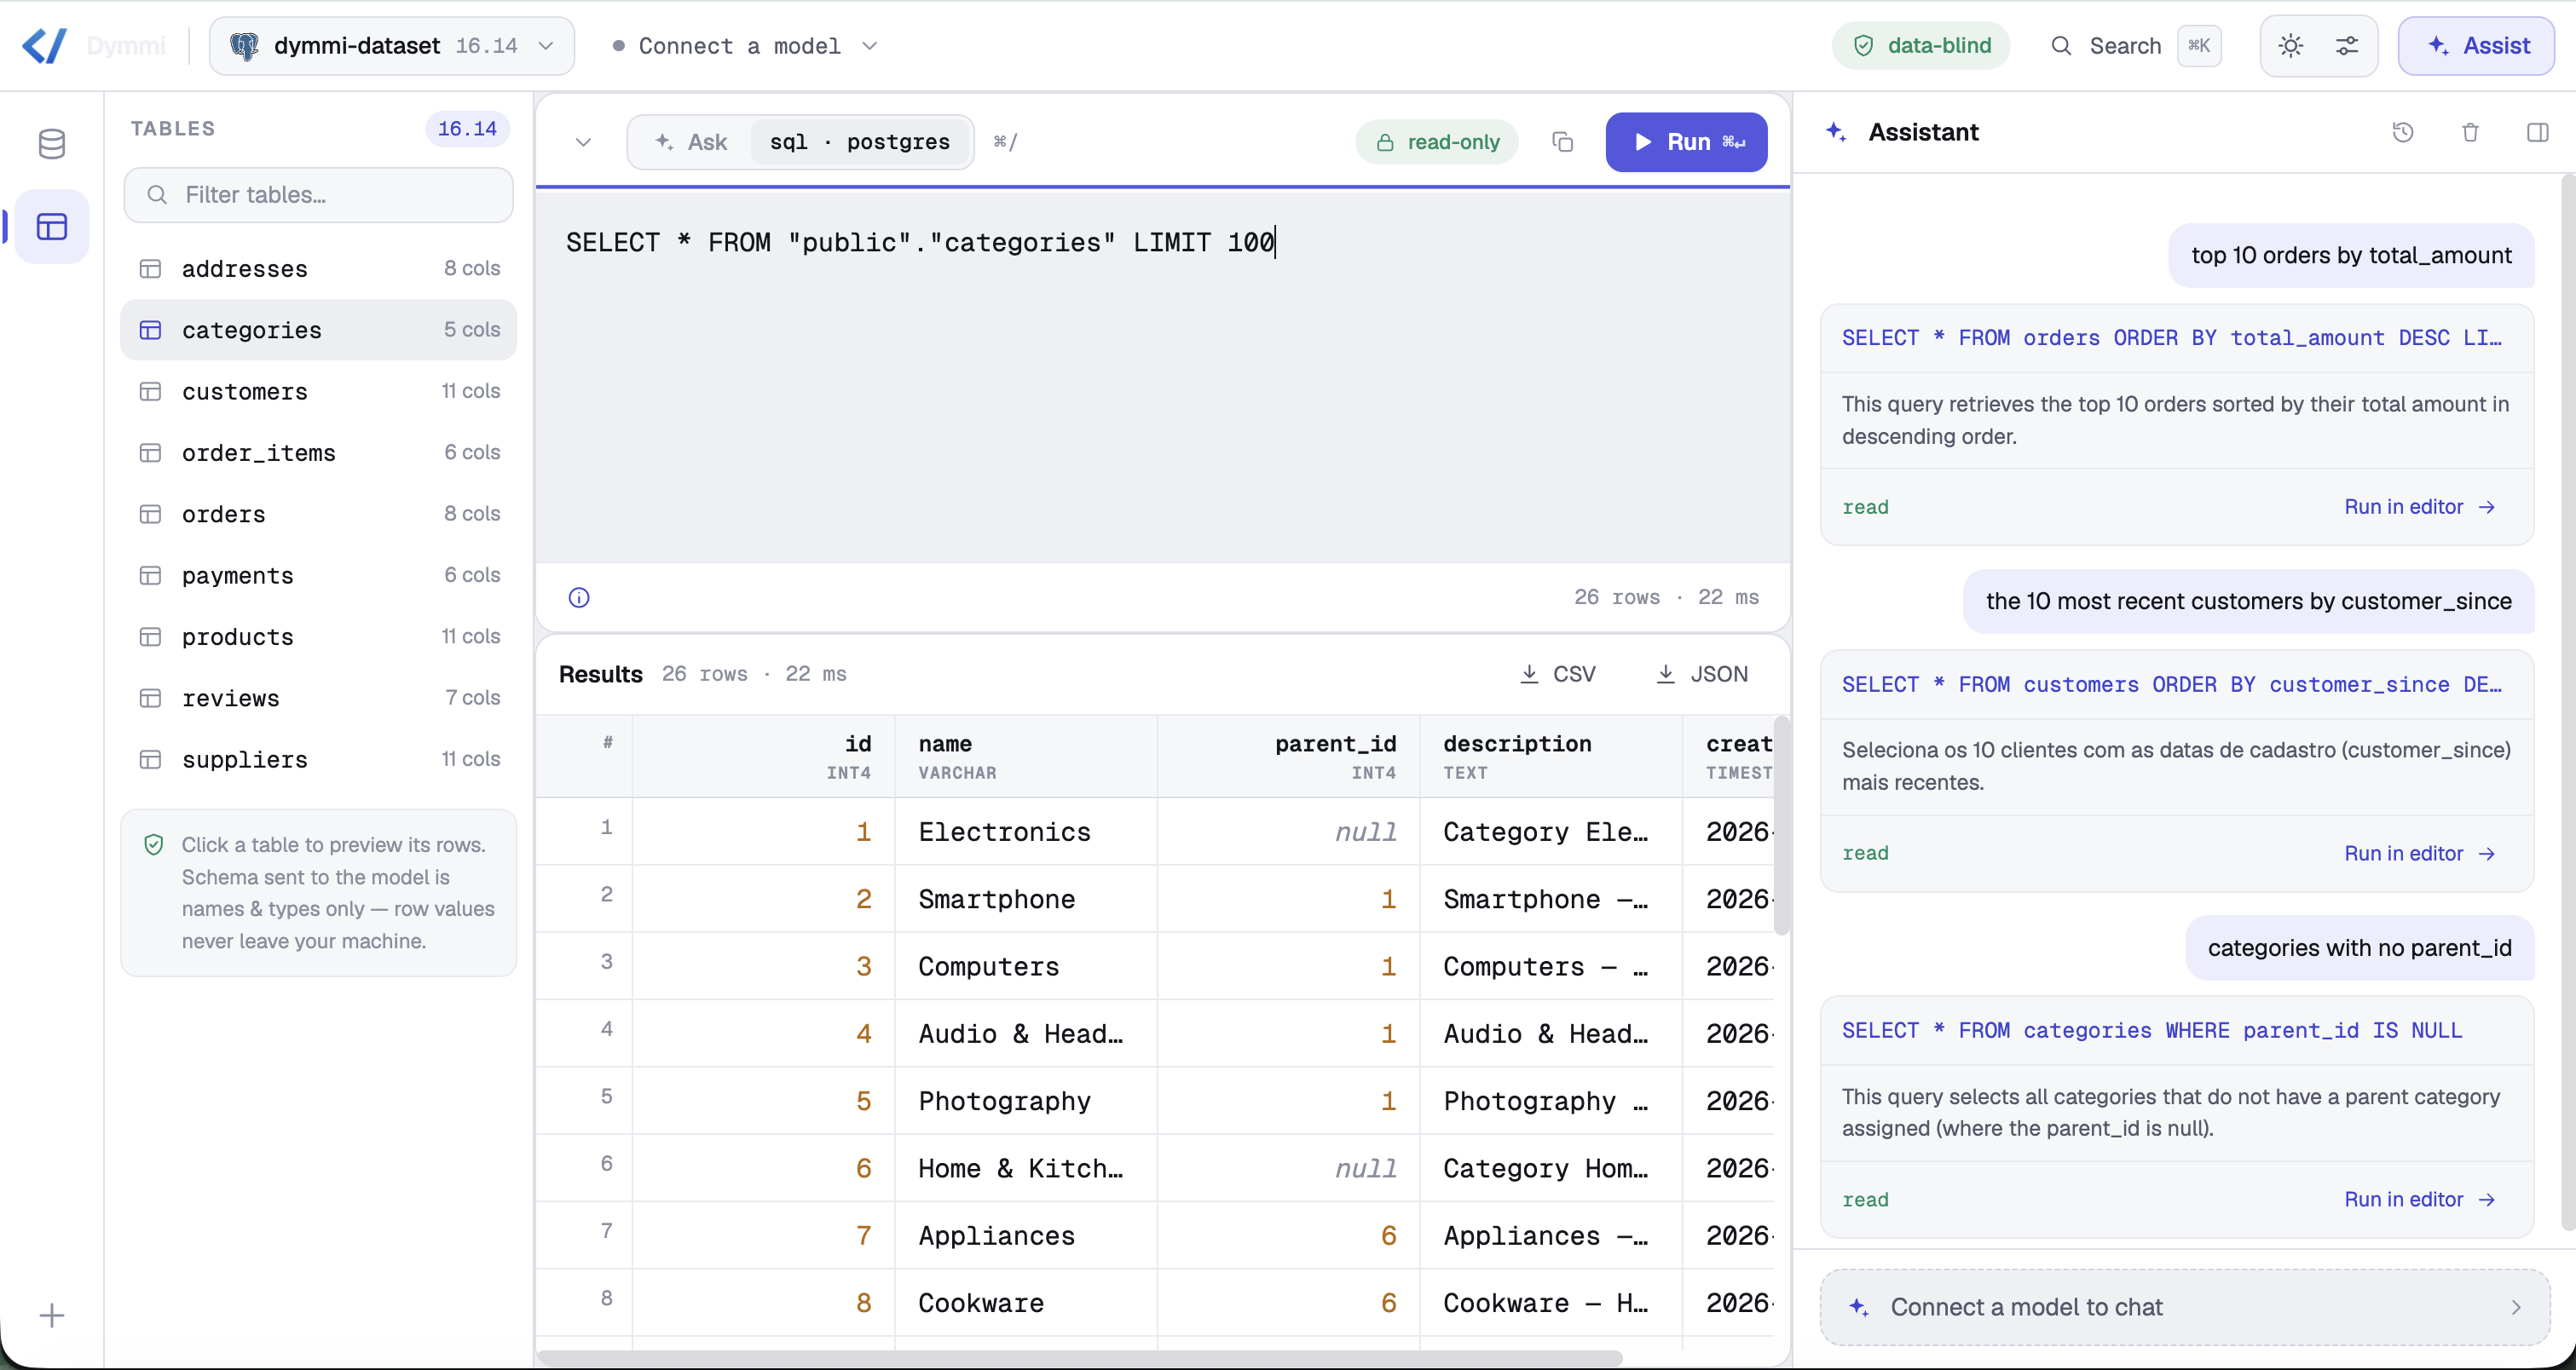The width and height of the screenshot is (2576, 1370).
Task: Run the SQL query
Action: click(1686, 142)
